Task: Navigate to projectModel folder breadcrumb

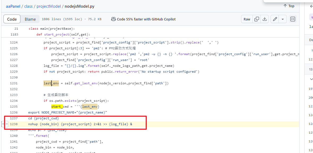Action: (49, 6)
